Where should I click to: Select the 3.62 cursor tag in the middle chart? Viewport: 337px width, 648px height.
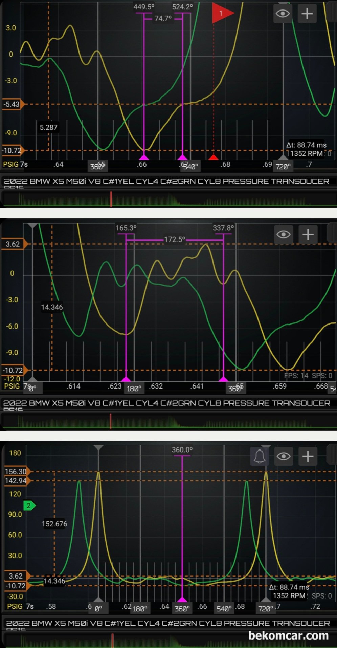pos(15,244)
